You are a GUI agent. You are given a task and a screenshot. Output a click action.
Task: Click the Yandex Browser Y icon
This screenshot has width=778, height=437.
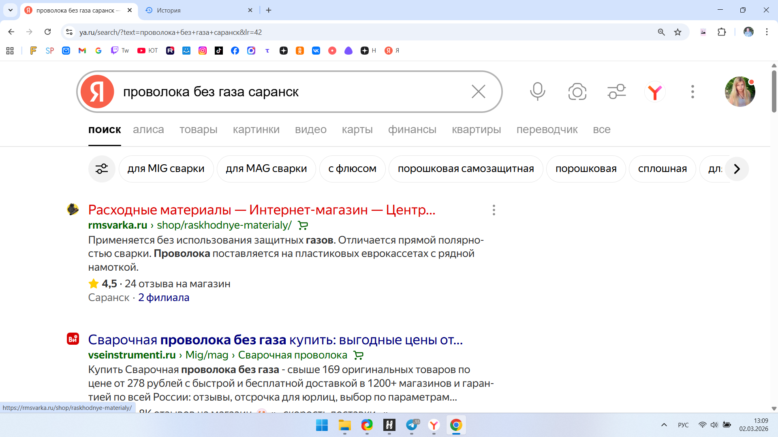655,91
